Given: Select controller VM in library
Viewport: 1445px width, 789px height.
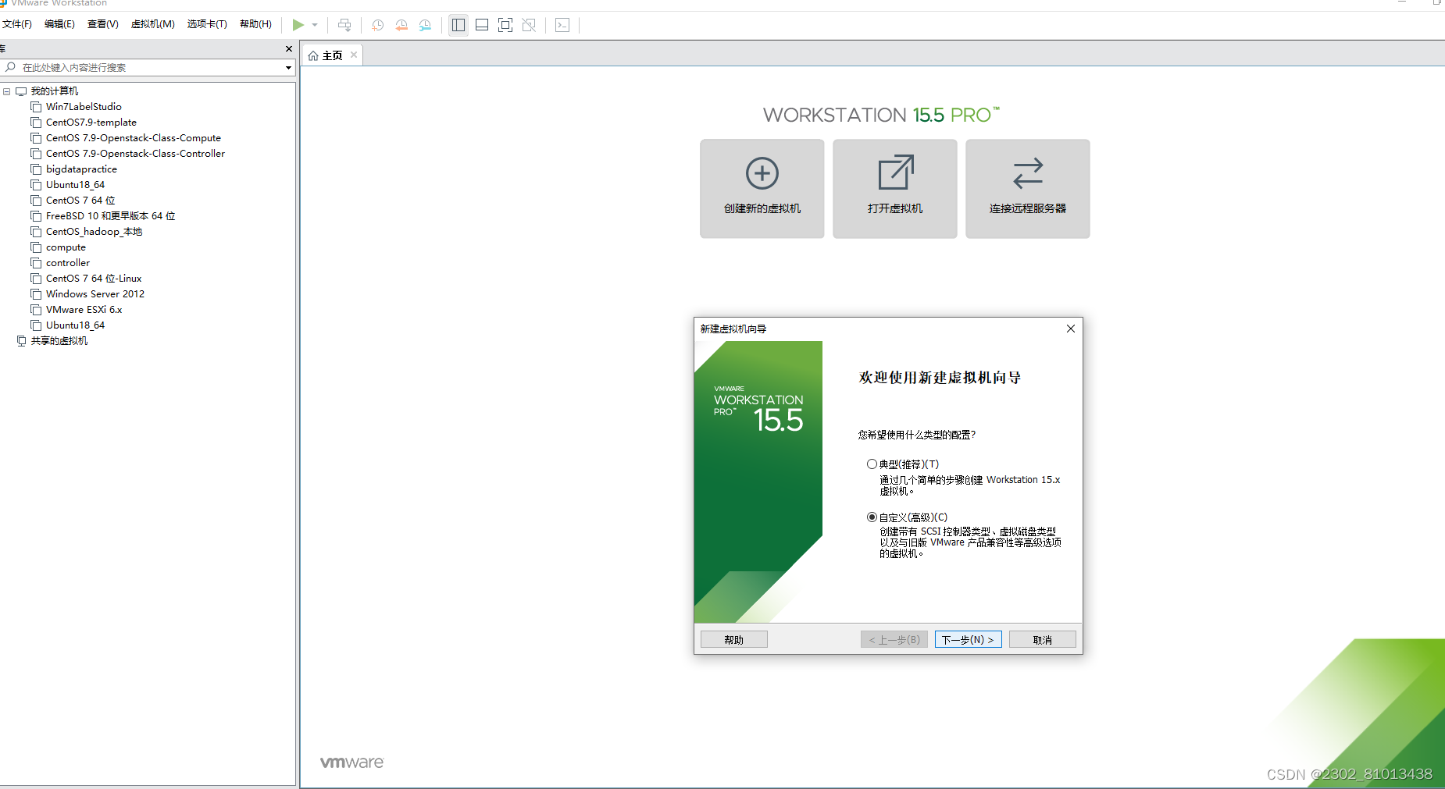Looking at the screenshot, I should (67, 263).
